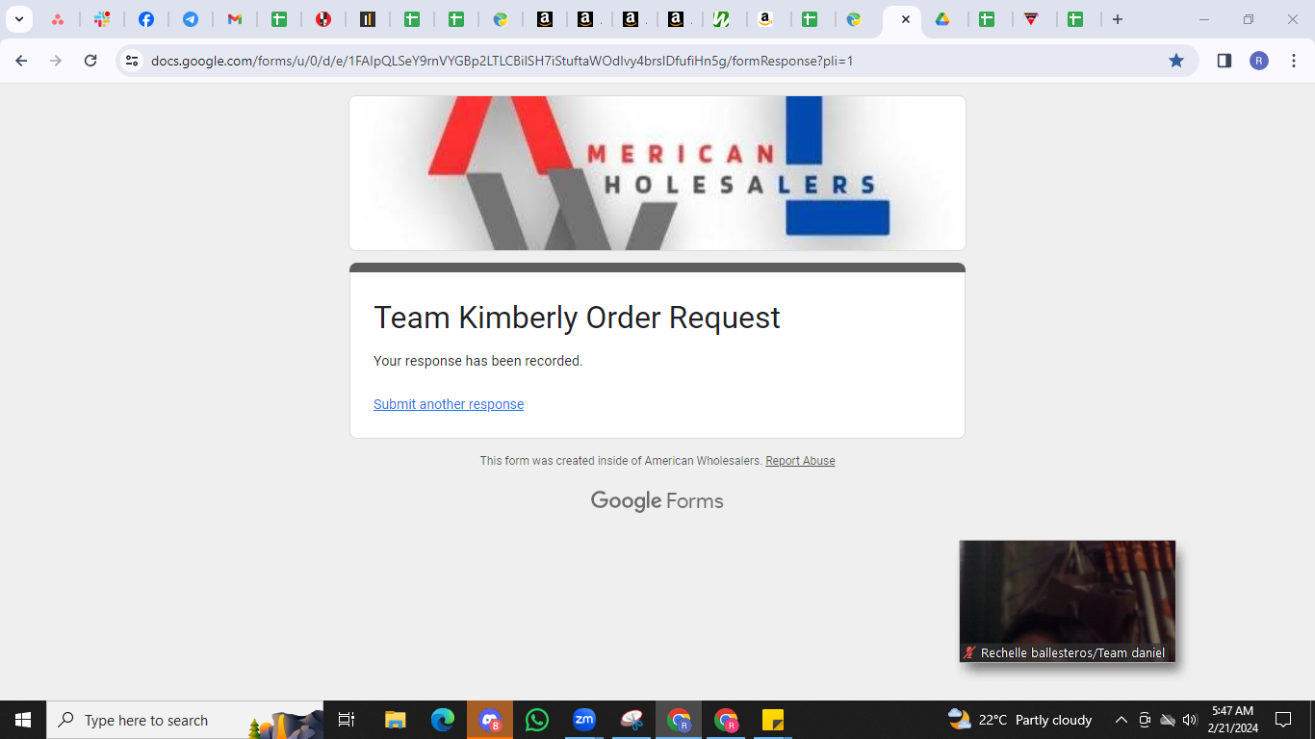Open Task View on the taskbar

coord(347,720)
